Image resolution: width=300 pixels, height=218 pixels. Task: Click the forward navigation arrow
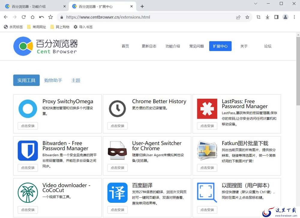pos(15,17)
